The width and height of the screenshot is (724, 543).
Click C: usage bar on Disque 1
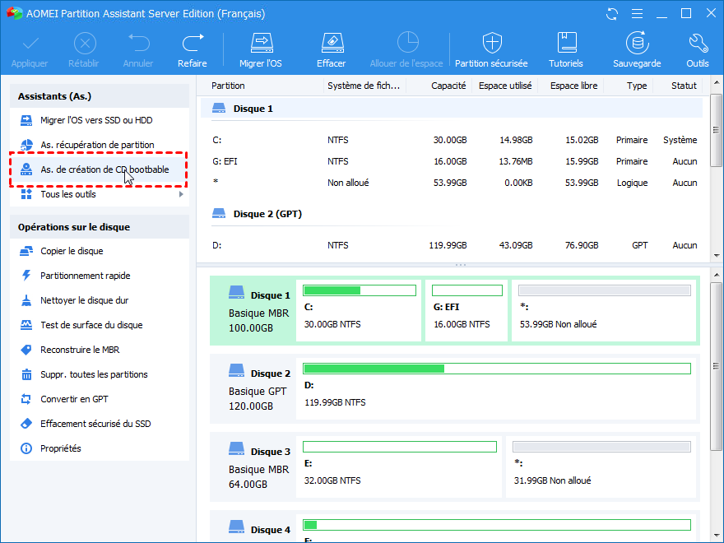[360, 290]
